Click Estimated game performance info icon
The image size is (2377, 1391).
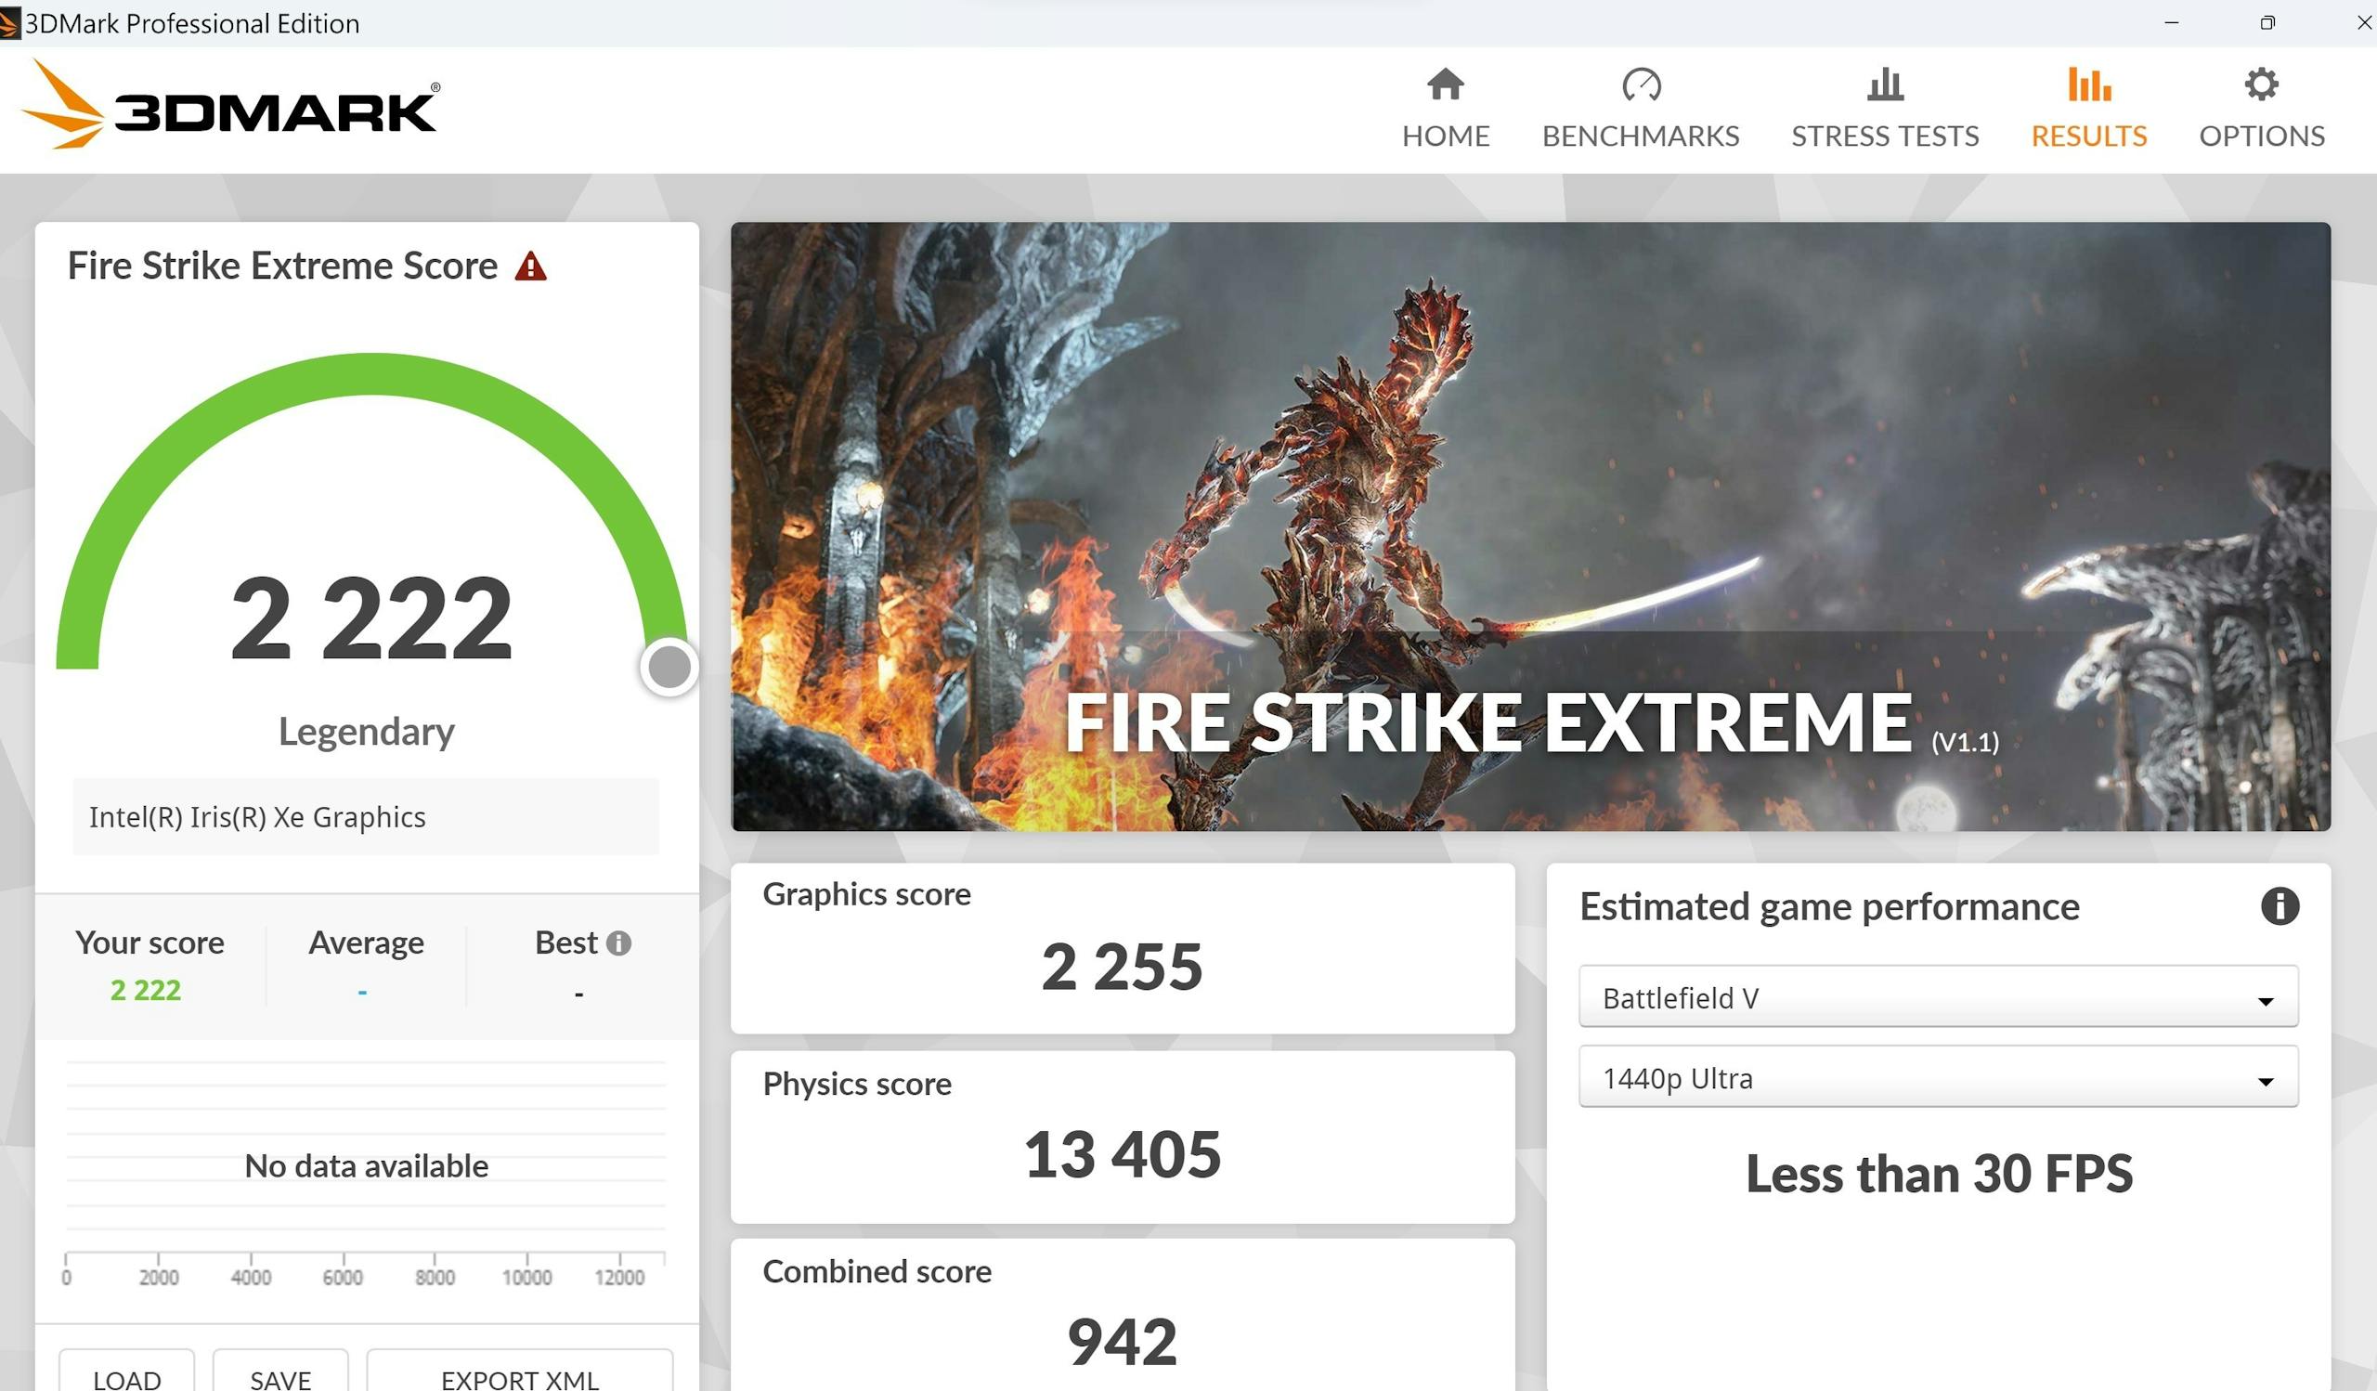(x=2279, y=906)
